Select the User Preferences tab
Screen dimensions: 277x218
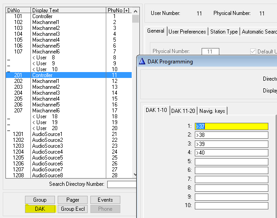pyautogui.click(x=188, y=32)
